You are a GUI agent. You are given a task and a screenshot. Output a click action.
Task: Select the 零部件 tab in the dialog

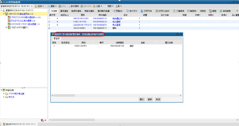[56, 39]
